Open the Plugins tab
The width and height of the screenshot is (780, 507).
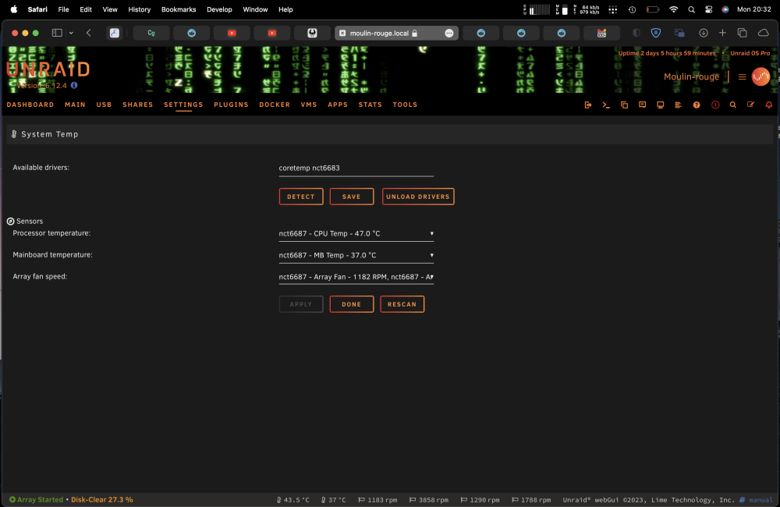(232, 105)
